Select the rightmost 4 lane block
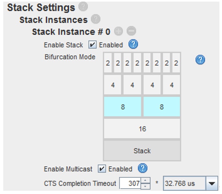Viewport: 222px width, 194px height. 172,85
